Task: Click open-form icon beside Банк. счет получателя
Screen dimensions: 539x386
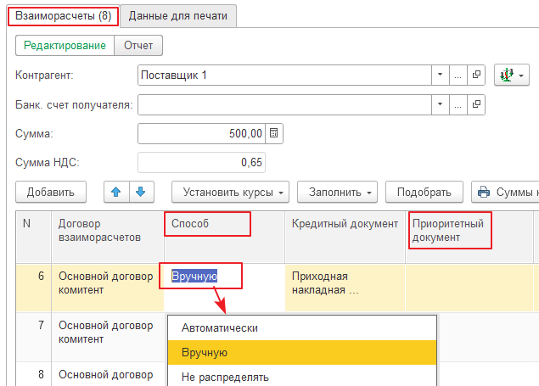Action: pos(476,104)
